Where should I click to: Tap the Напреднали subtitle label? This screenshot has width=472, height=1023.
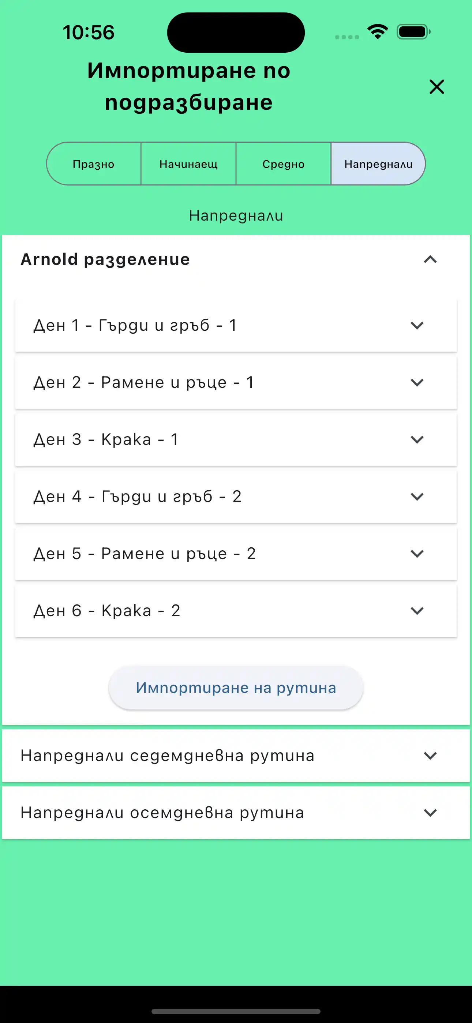[x=236, y=215]
